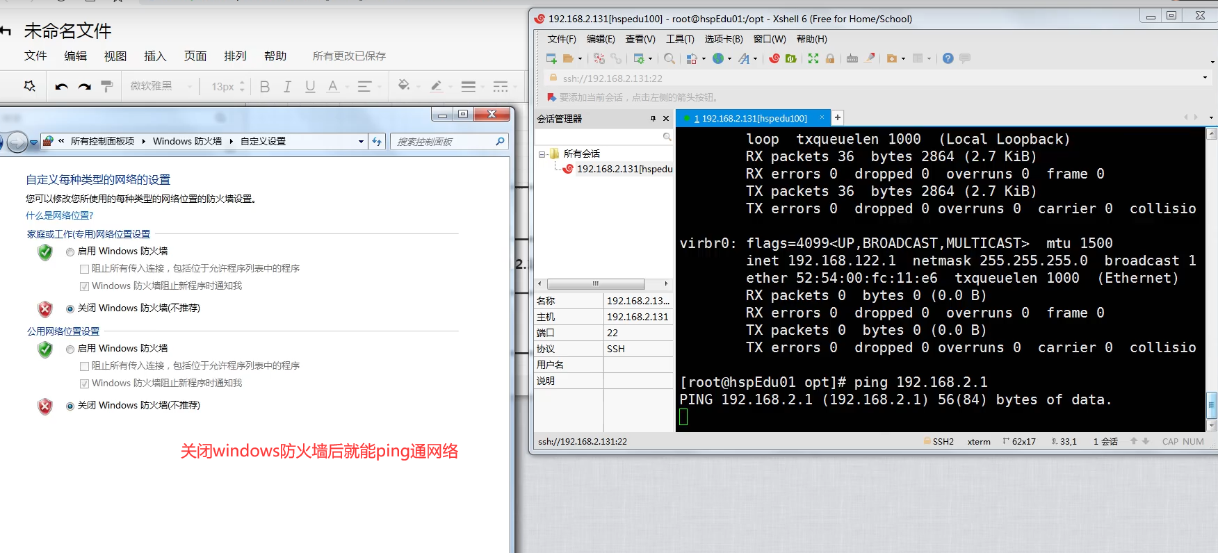The width and height of the screenshot is (1218, 553).
Task: Click the Disconnect icon in Xshell toolbar
Action: pyautogui.click(x=599, y=58)
